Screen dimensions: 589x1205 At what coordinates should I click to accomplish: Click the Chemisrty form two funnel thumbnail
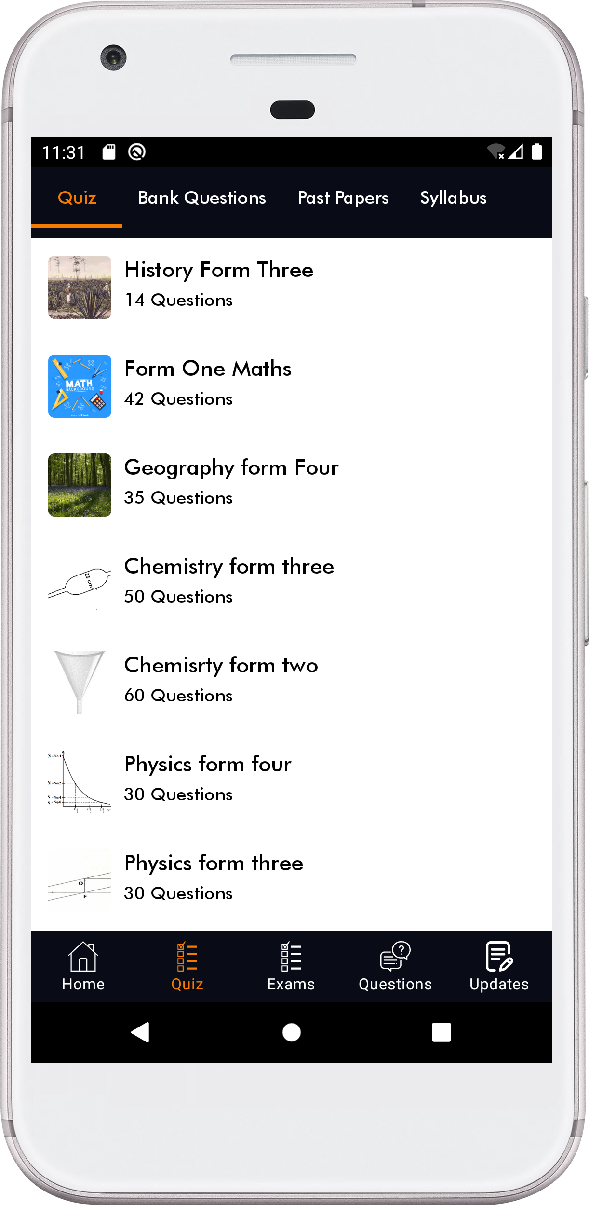coord(80,683)
